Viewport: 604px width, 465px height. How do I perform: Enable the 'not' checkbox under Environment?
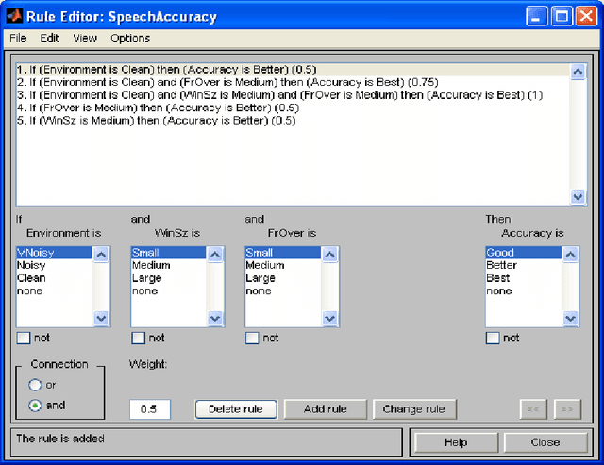(24, 338)
